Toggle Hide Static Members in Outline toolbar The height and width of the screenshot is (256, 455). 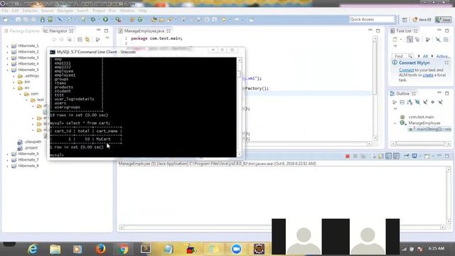(425, 102)
